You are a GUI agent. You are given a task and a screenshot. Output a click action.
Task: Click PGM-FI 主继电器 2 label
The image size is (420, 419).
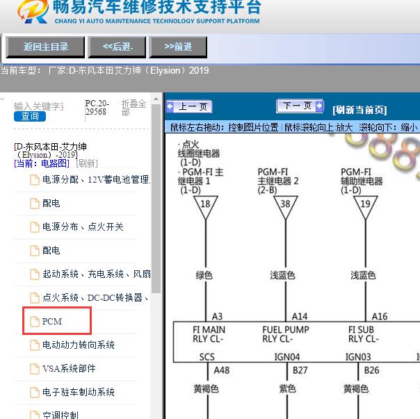(x=278, y=181)
